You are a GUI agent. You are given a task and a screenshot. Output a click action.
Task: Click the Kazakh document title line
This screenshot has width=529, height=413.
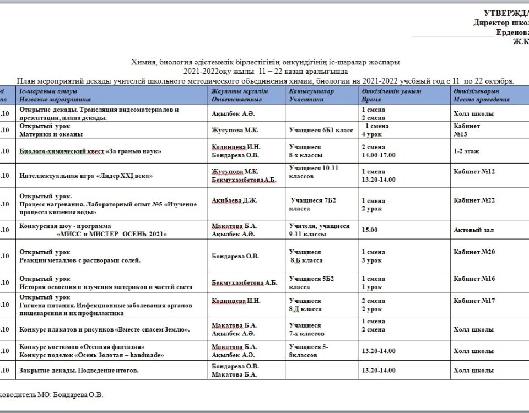tap(265, 62)
